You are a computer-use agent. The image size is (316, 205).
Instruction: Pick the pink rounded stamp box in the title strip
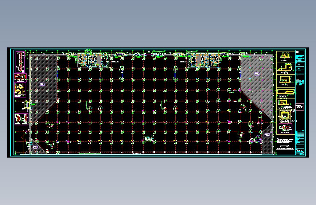300,107
